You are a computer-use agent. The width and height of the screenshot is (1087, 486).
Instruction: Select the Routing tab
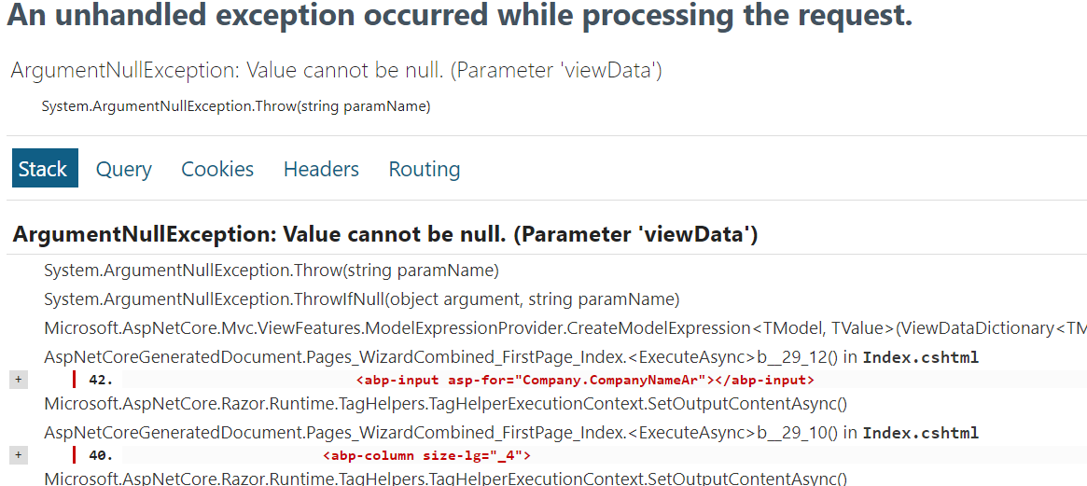tap(425, 169)
